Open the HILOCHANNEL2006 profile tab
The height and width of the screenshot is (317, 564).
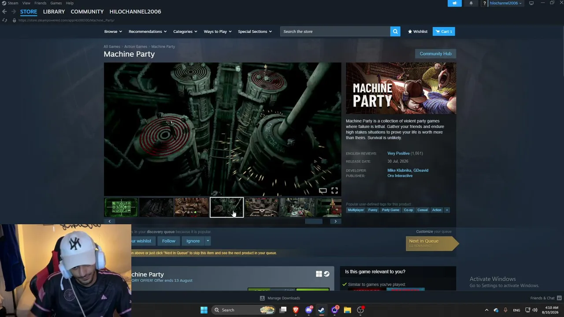pos(135,11)
